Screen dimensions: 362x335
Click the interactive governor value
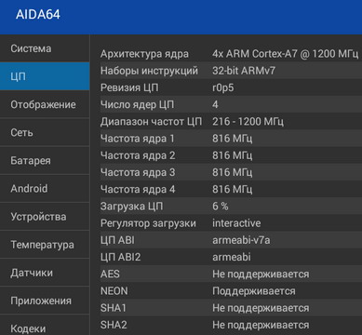click(x=236, y=223)
